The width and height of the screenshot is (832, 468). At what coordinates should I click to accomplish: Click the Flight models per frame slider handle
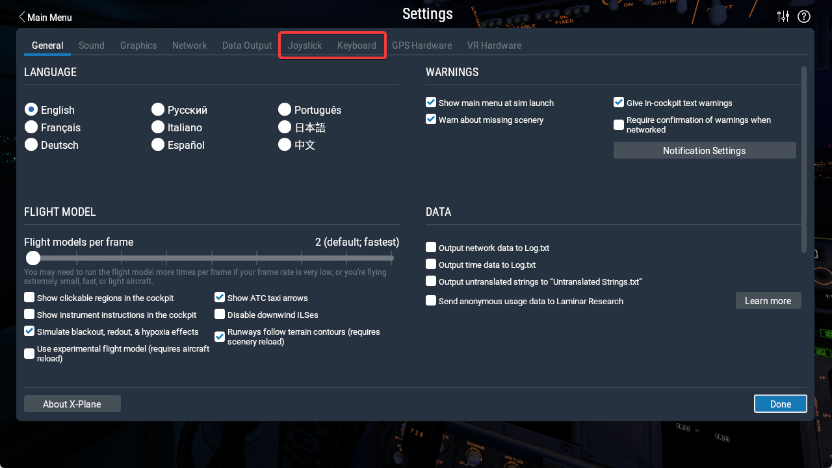coord(32,257)
